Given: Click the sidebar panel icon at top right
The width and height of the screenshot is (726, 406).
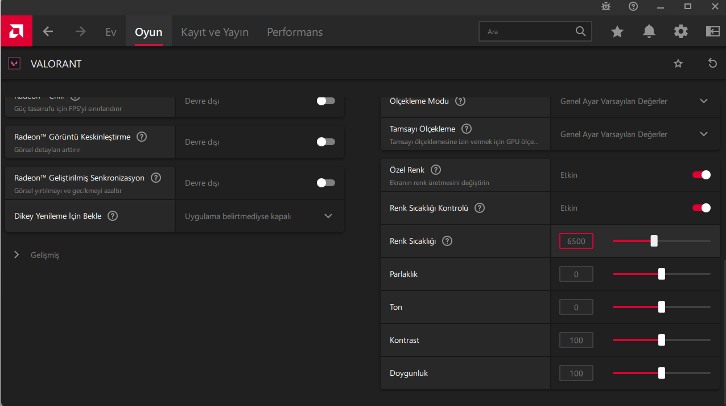Looking at the screenshot, I should pyautogui.click(x=713, y=32).
